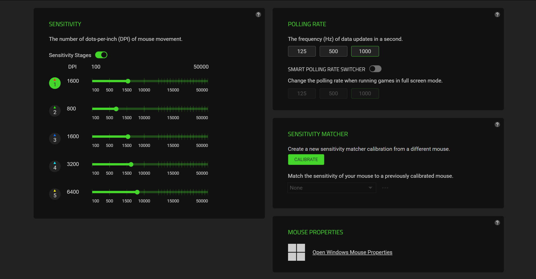
Task: Click the 'DPI' column header text
Action: tap(72, 67)
